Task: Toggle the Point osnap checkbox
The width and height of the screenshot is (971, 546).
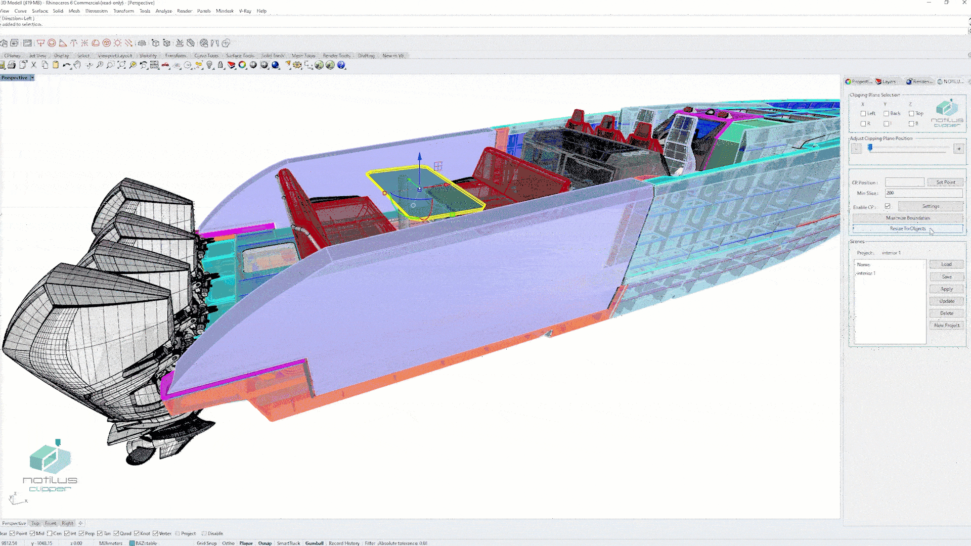Action: pyautogui.click(x=13, y=533)
